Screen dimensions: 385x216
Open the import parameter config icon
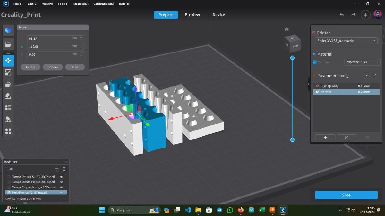point(367,75)
